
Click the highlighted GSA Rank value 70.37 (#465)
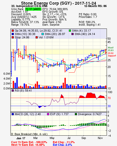tap(33, 9)
